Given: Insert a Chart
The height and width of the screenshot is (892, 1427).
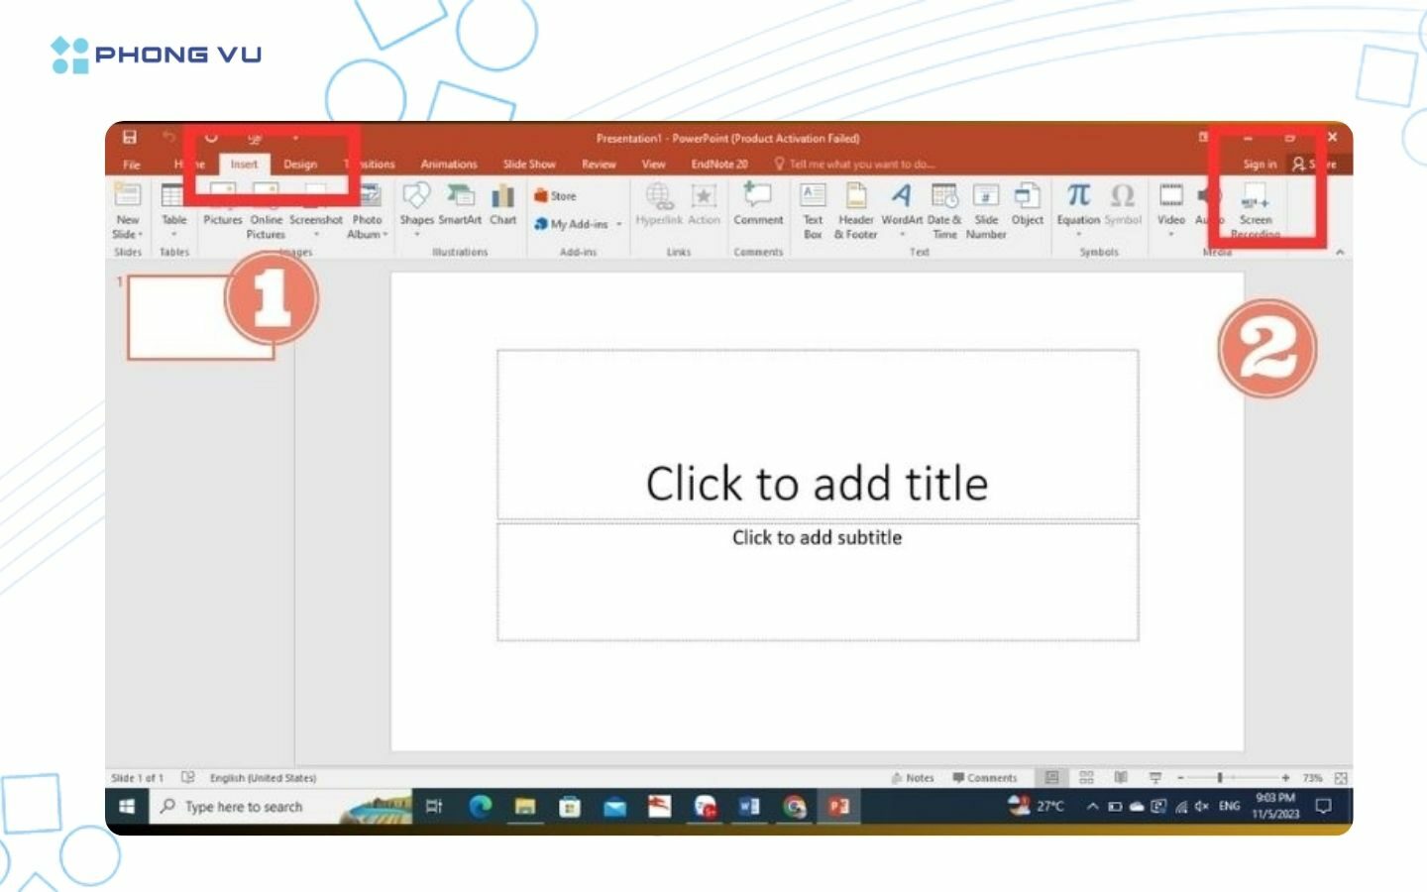Looking at the screenshot, I should (x=503, y=205).
